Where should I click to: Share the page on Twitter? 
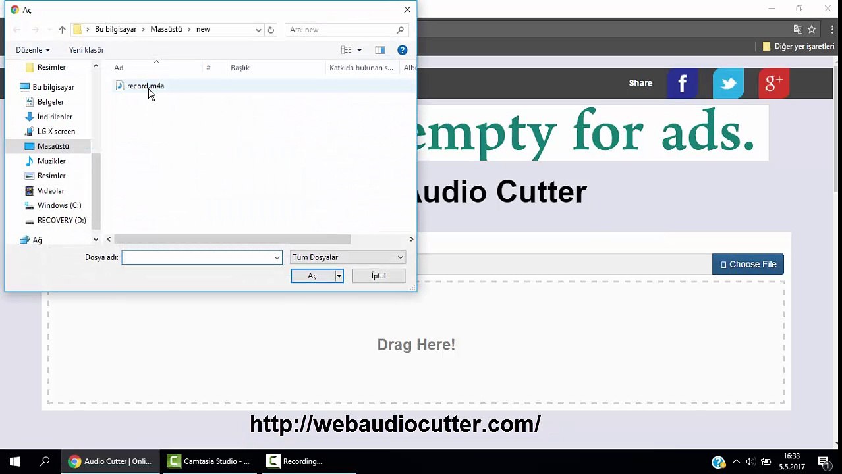click(728, 83)
